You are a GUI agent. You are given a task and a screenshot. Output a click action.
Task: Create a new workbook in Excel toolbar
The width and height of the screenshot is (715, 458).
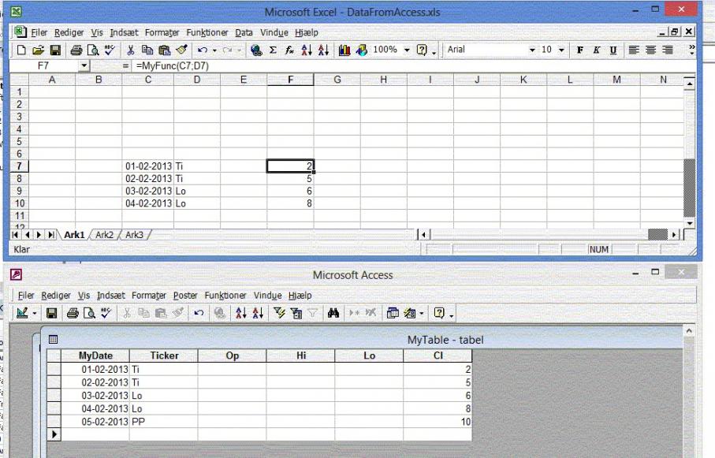pos(21,50)
